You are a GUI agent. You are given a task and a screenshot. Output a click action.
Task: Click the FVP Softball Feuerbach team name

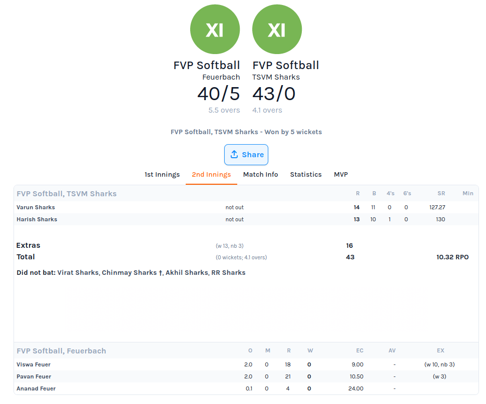tap(207, 70)
